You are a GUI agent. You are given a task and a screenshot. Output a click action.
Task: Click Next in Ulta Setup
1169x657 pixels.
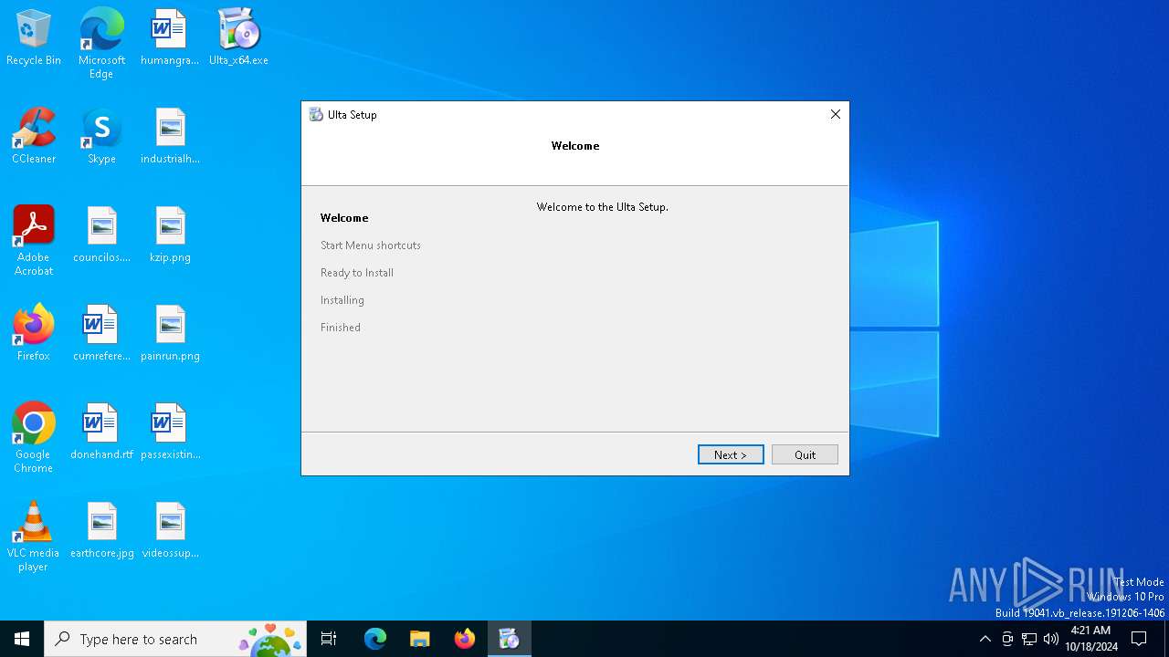point(731,454)
